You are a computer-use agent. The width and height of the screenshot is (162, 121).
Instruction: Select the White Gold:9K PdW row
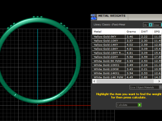(127, 61)
